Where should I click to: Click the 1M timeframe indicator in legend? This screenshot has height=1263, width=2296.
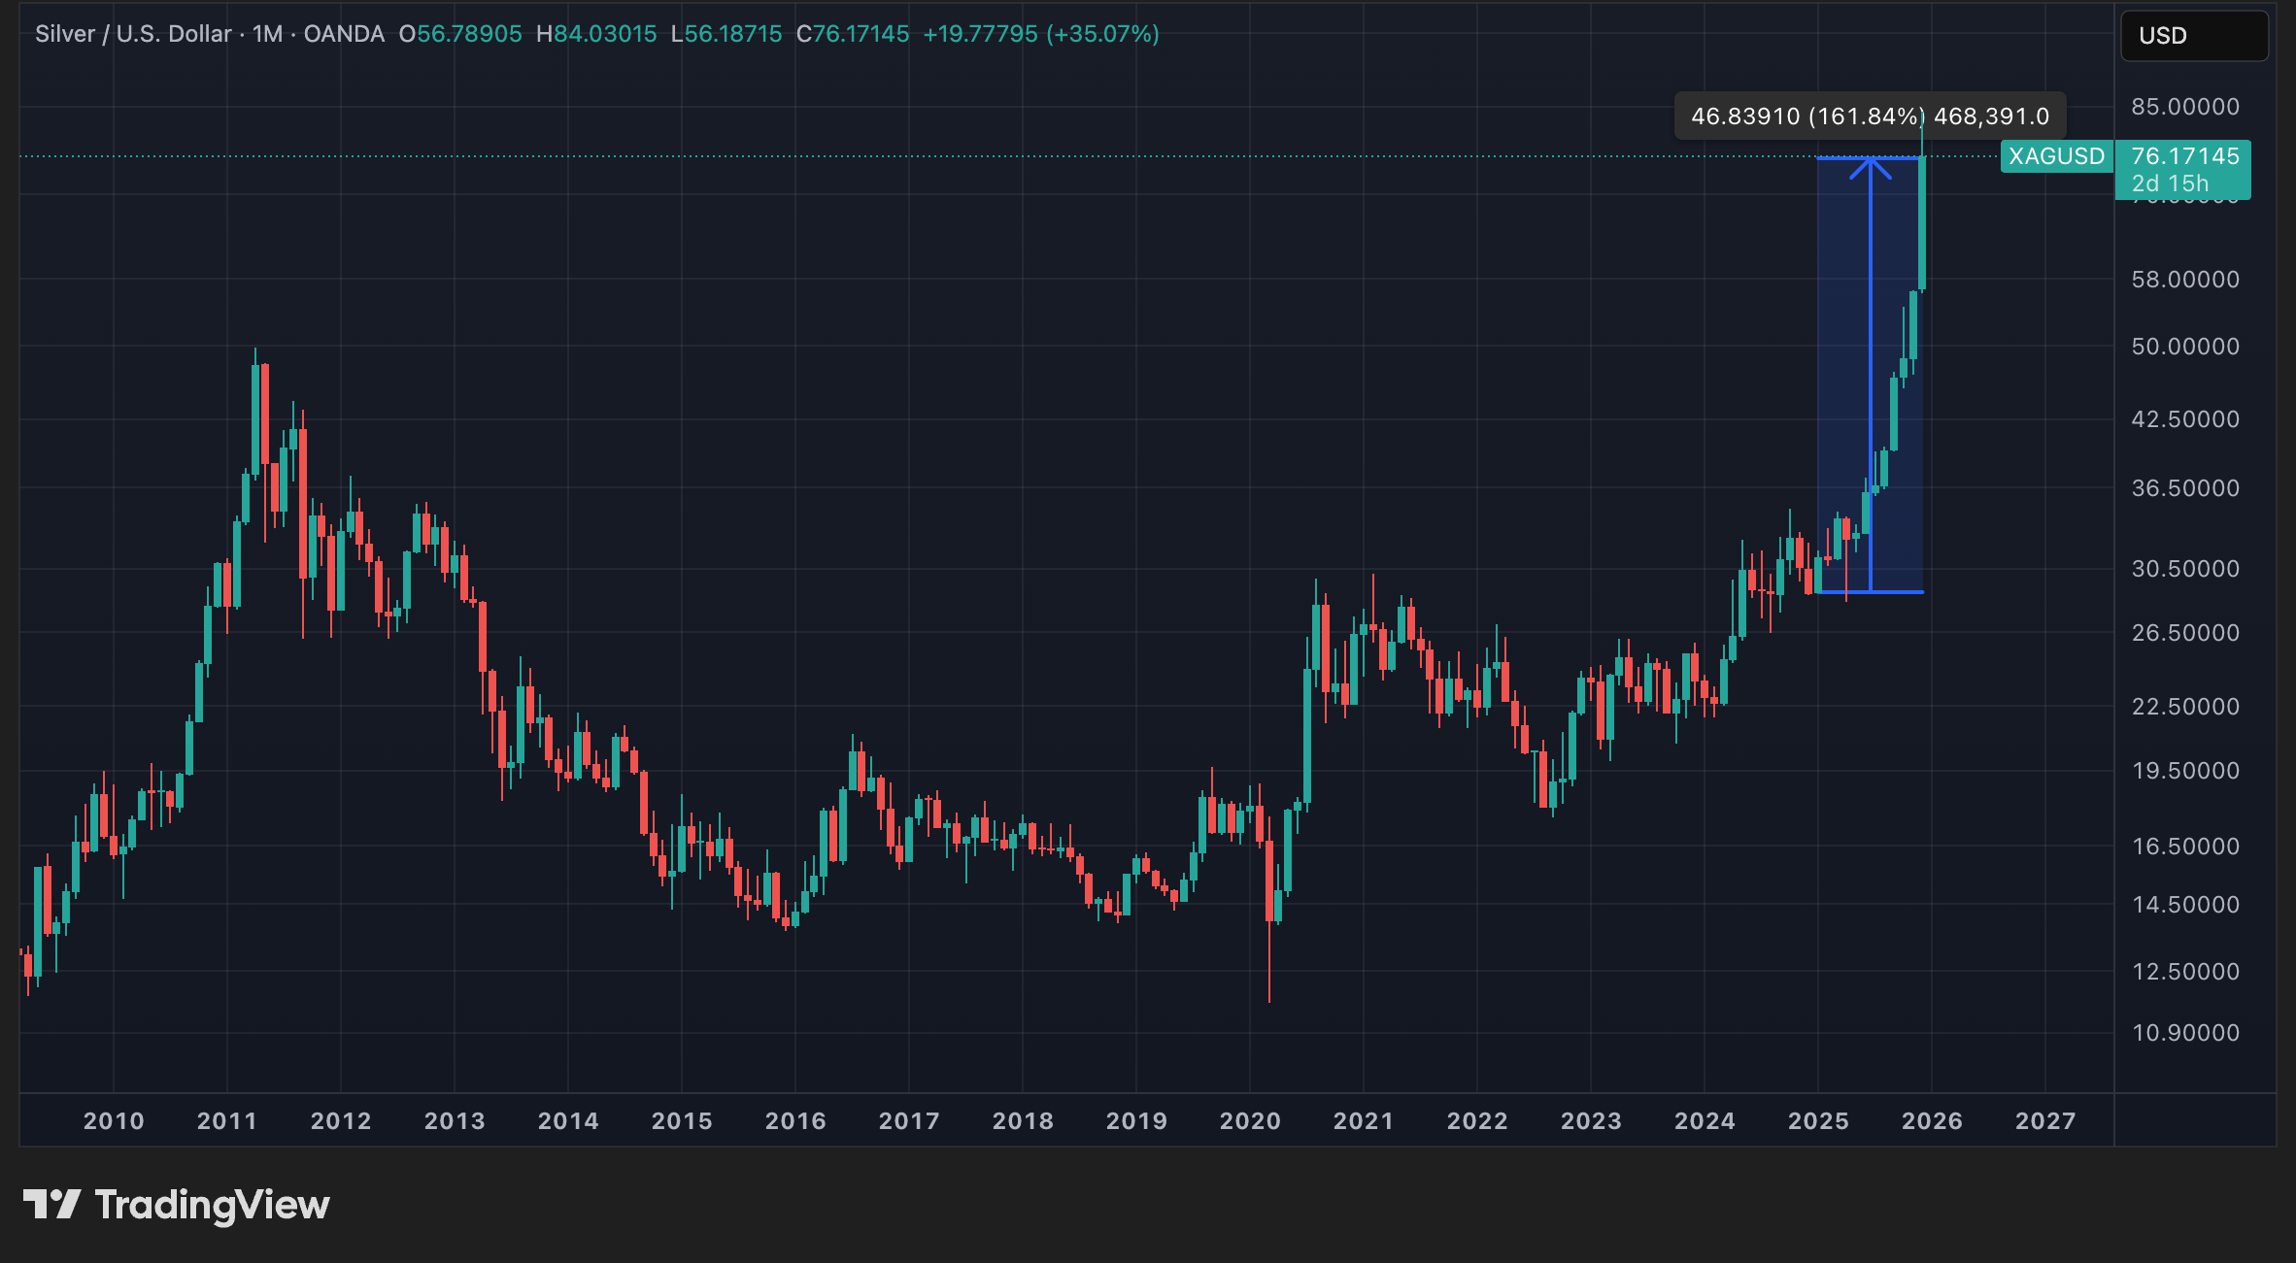point(267,34)
